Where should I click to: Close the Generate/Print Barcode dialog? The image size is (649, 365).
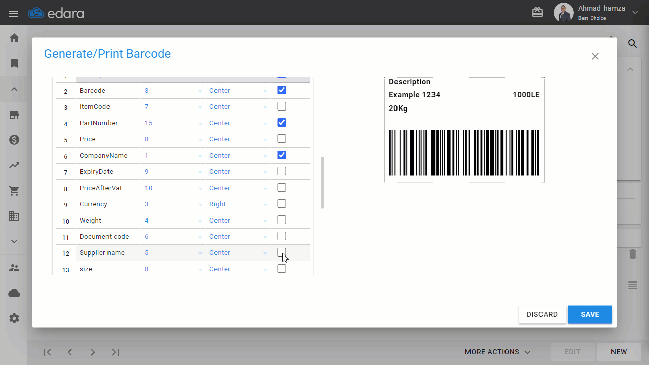point(595,56)
